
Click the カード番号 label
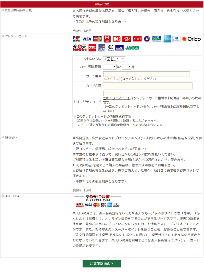click(93, 76)
